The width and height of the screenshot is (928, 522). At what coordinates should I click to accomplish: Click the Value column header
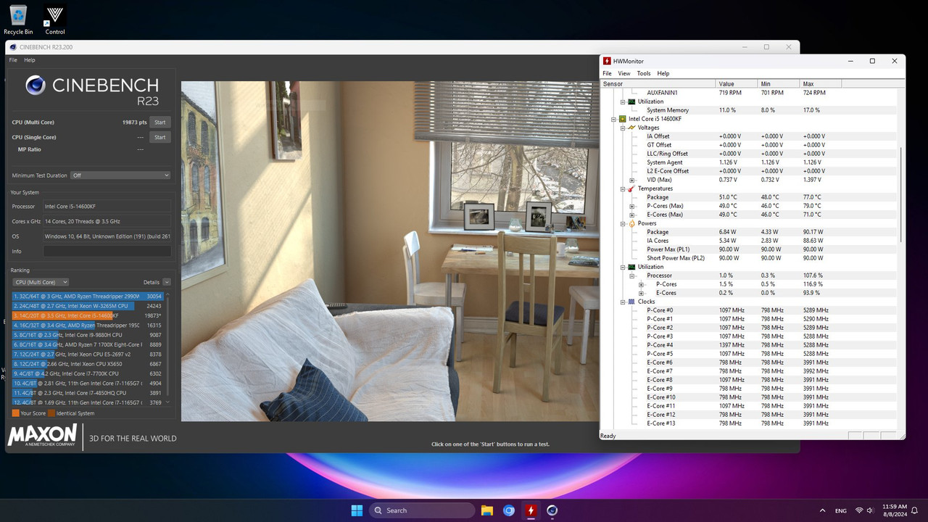736,84
